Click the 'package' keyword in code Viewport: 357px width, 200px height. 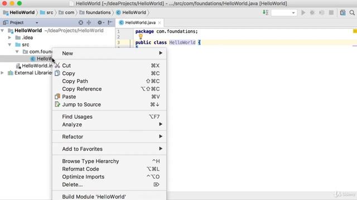[144, 32]
